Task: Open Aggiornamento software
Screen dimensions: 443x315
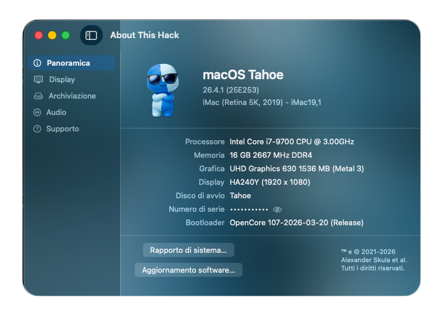Action: [189, 270]
